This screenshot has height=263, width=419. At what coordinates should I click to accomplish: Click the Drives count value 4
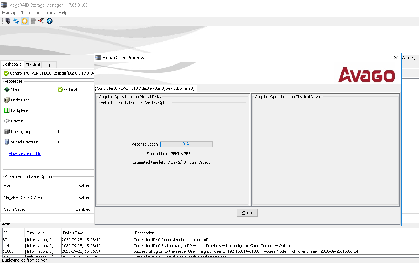pos(58,121)
